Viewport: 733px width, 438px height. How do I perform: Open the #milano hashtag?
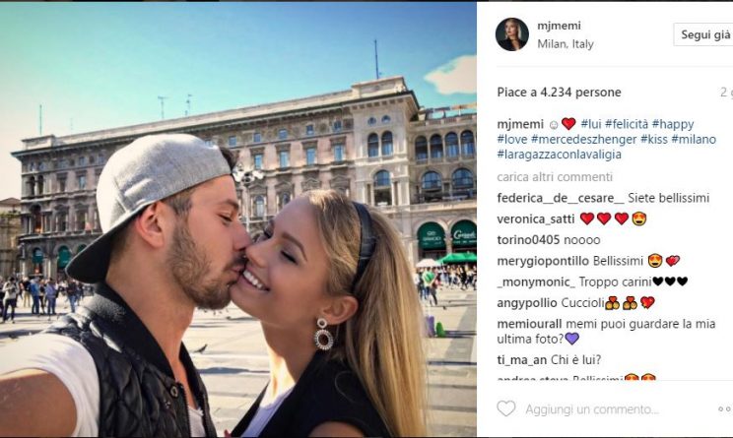(694, 139)
